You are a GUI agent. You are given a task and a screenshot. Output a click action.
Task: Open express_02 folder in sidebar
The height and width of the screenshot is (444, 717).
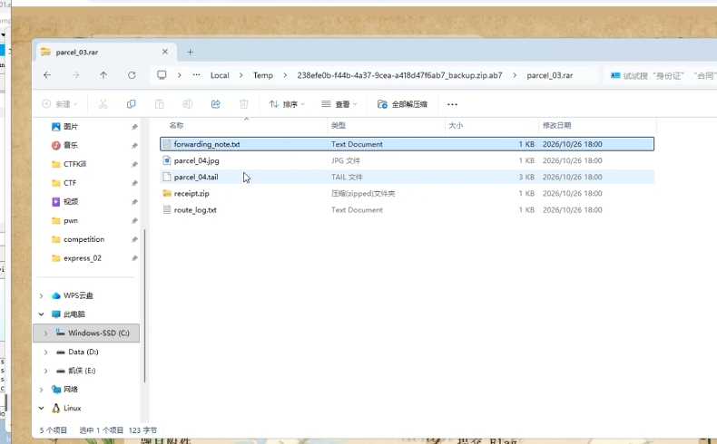click(x=83, y=258)
